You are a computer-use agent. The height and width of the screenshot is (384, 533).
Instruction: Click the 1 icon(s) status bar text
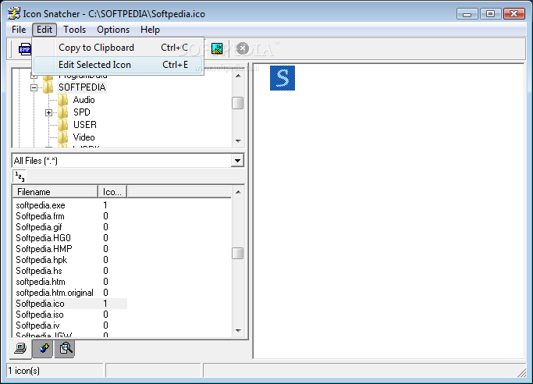click(x=23, y=371)
